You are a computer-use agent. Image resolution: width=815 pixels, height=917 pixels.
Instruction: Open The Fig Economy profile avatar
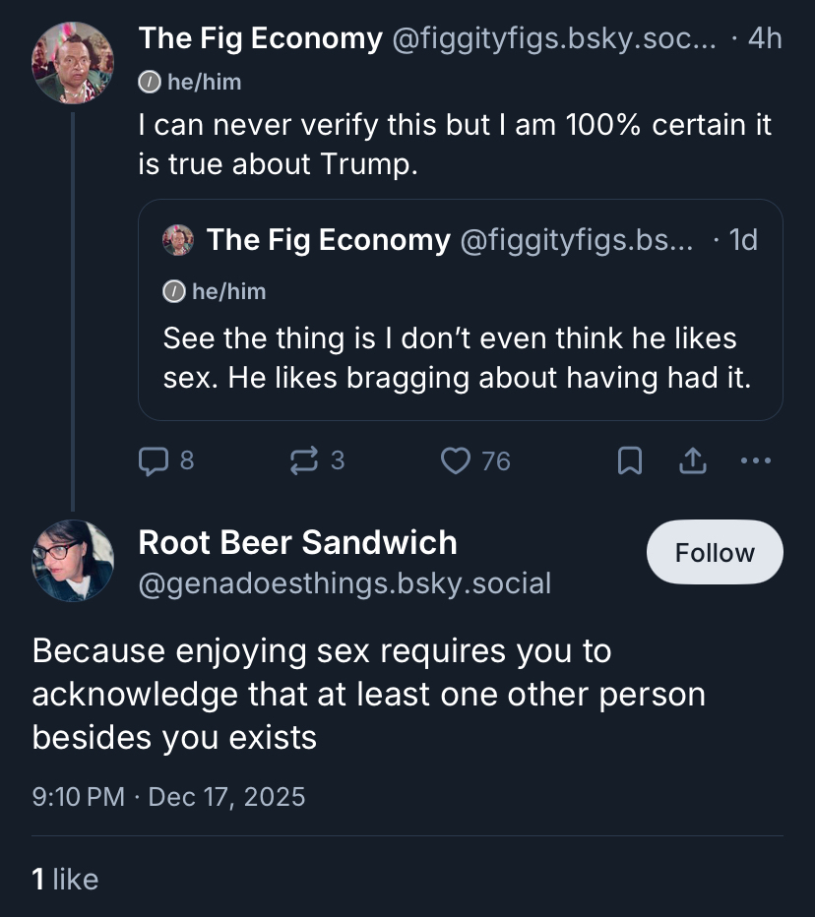point(73,63)
